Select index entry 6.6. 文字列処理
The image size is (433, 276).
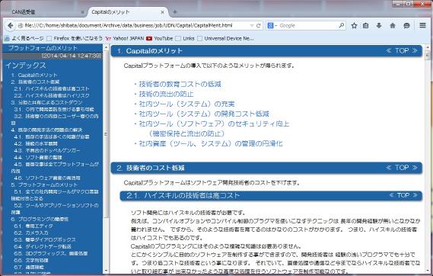click(31, 260)
